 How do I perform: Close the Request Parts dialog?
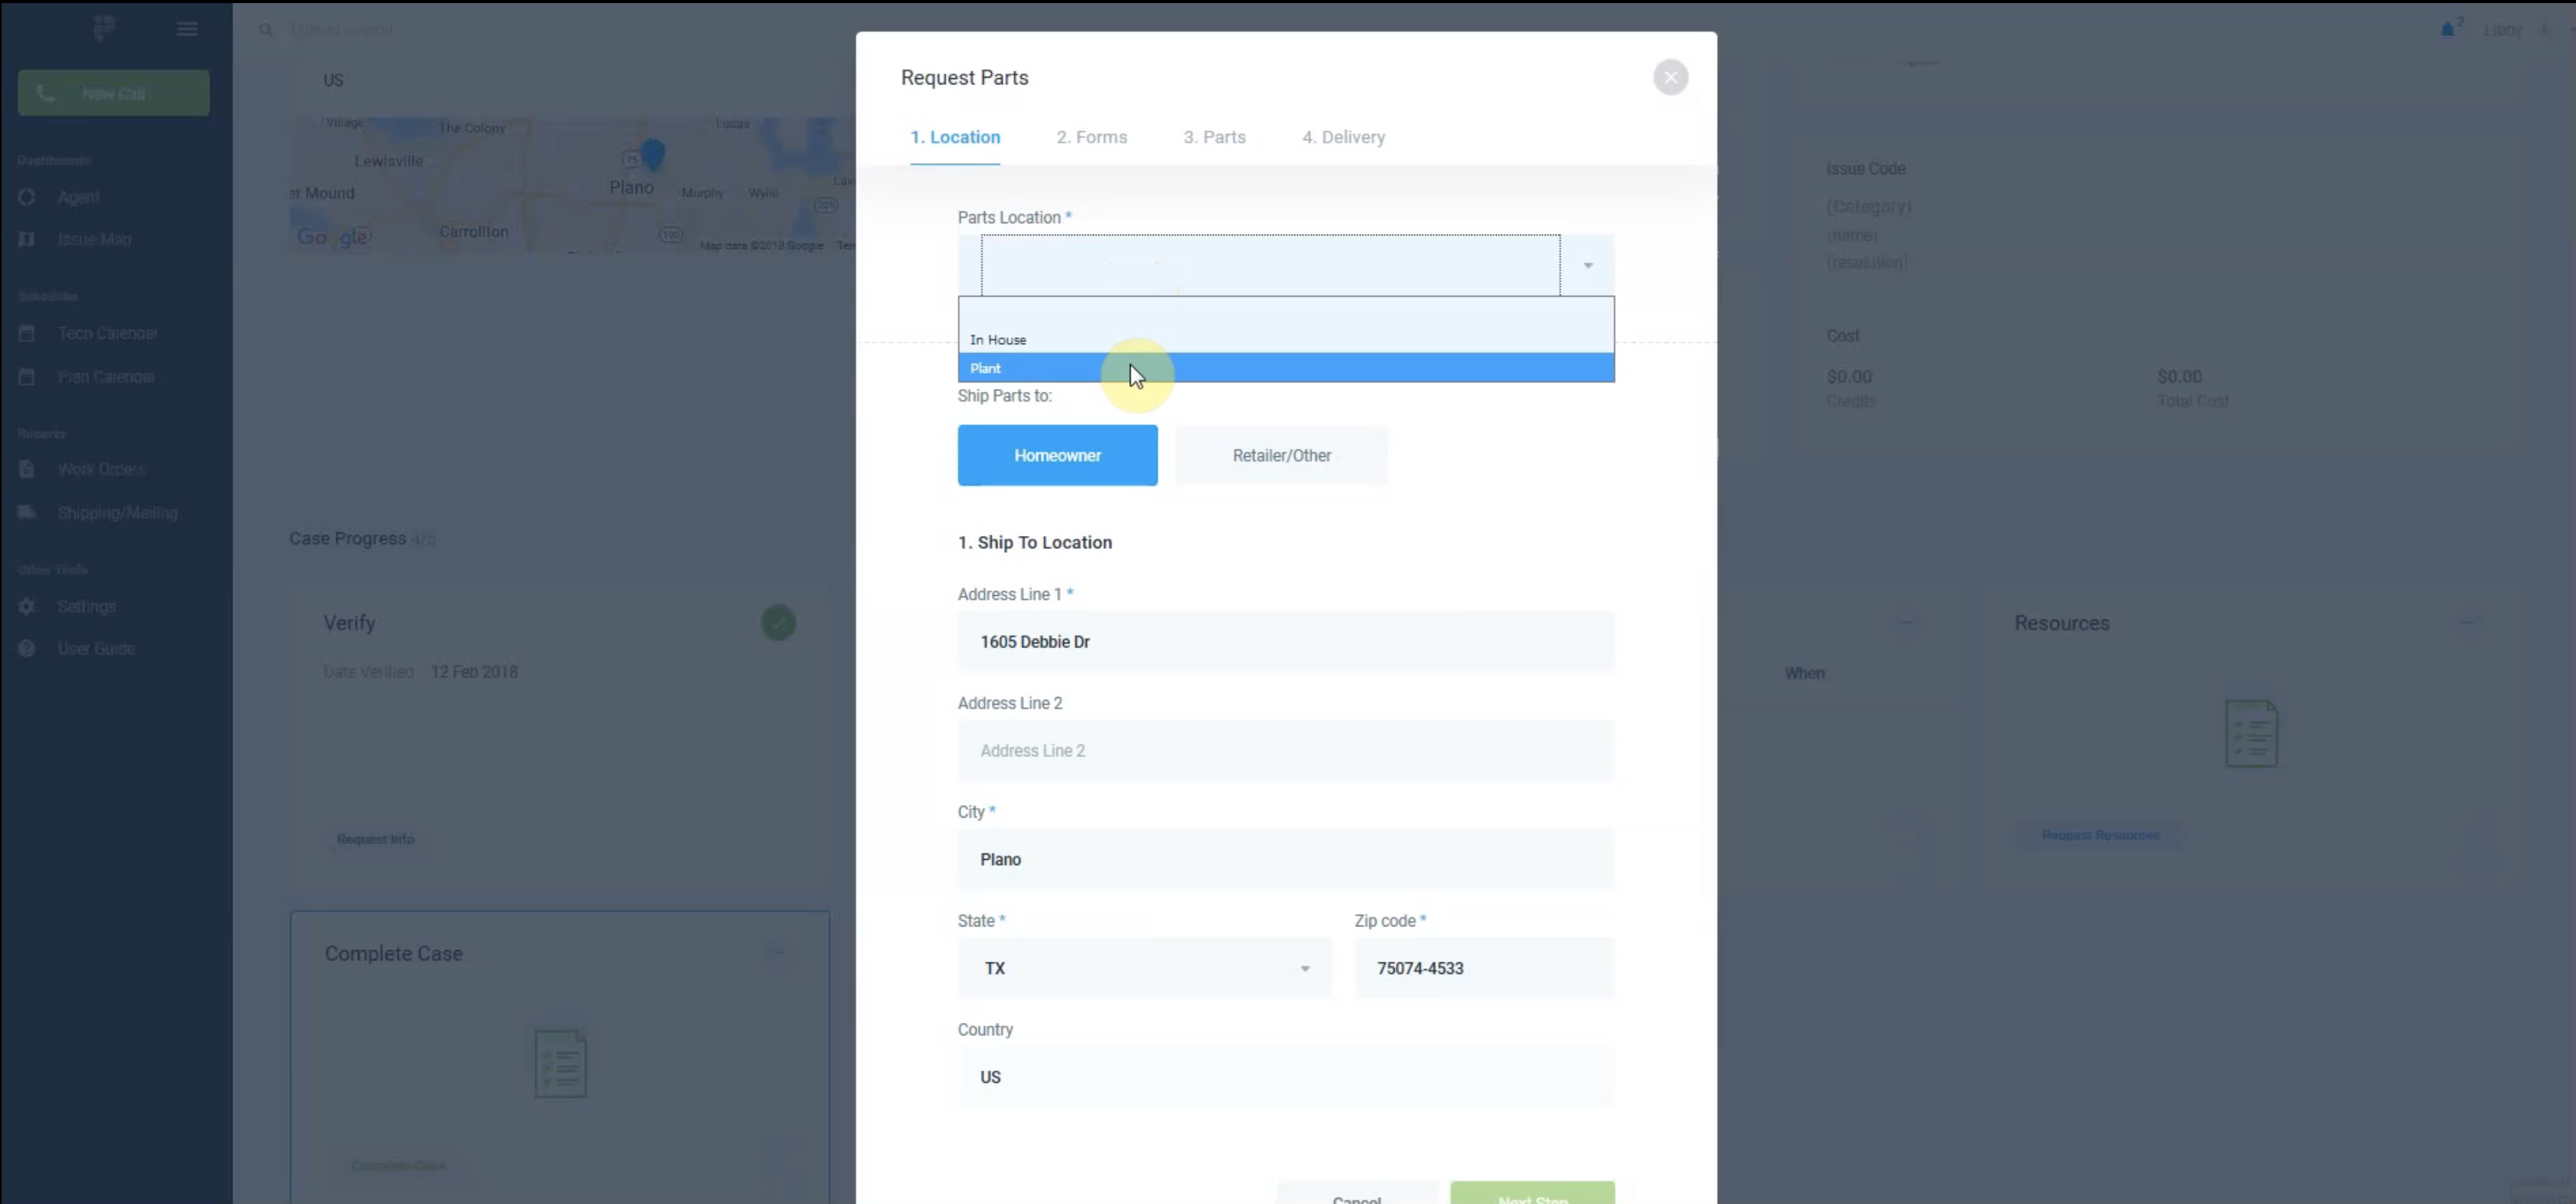1670,77
